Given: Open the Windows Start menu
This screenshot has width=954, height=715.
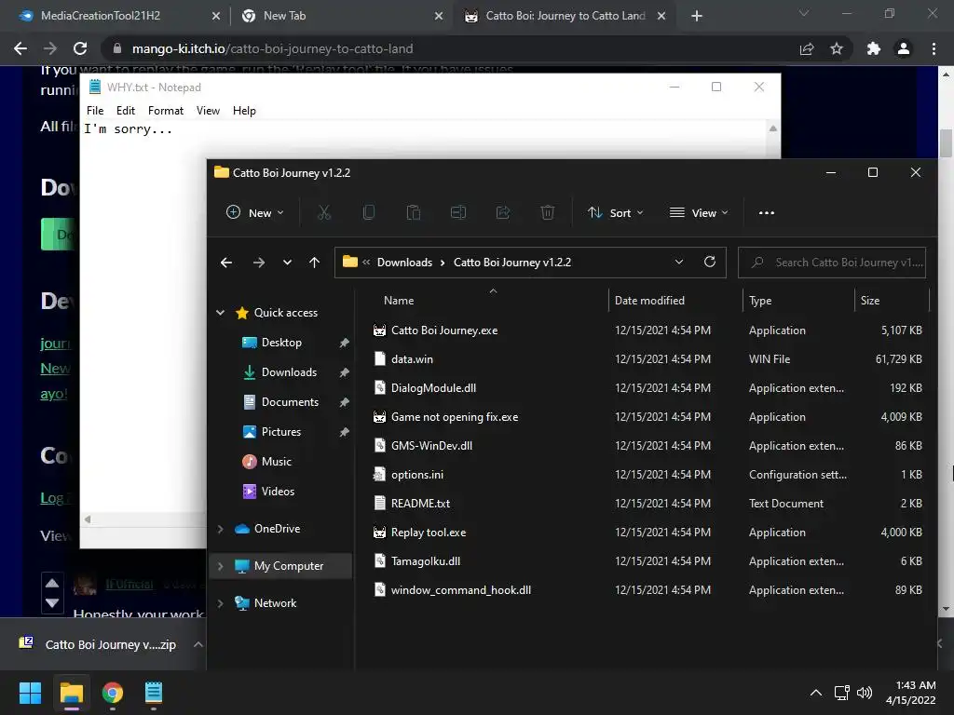Looking at the screenshot, I should coord(30,693).
